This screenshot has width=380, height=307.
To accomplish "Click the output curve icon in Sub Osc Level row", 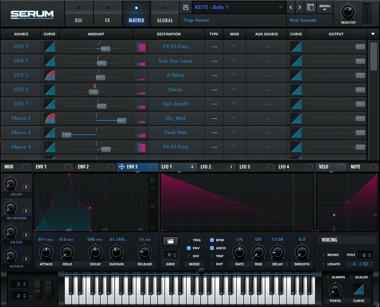I will tap(296, 61).
